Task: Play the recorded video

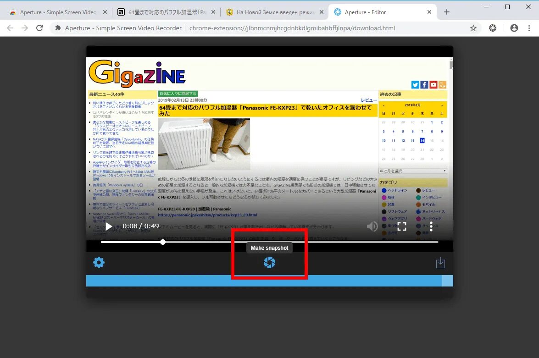Action: (x=109, y=226)
